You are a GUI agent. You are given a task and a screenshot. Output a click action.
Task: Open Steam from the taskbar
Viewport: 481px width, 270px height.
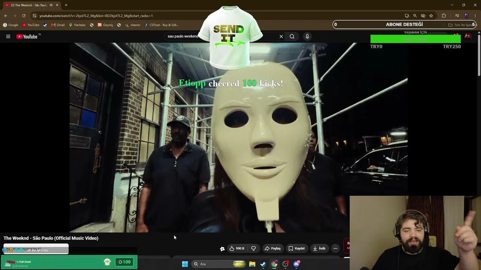pyautogui.click(x=263, y=264)
